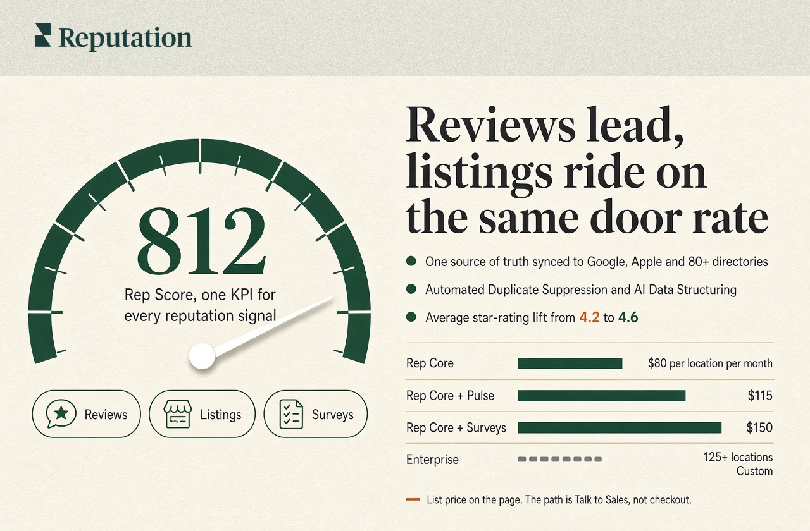810x531 pixels.
Task: Click the green "4.6" rating value
Action: [628, 318]
